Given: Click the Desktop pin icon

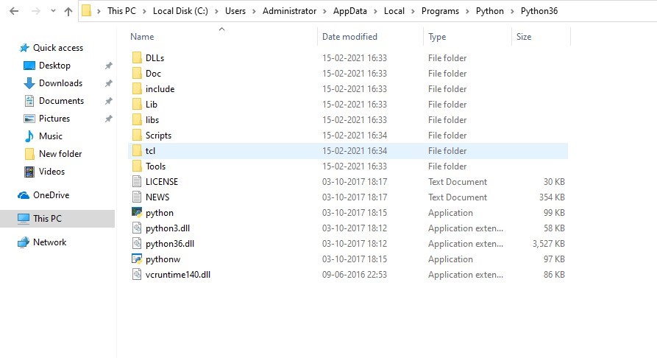Looking at the screenshot, I should [x=109, y=66].
